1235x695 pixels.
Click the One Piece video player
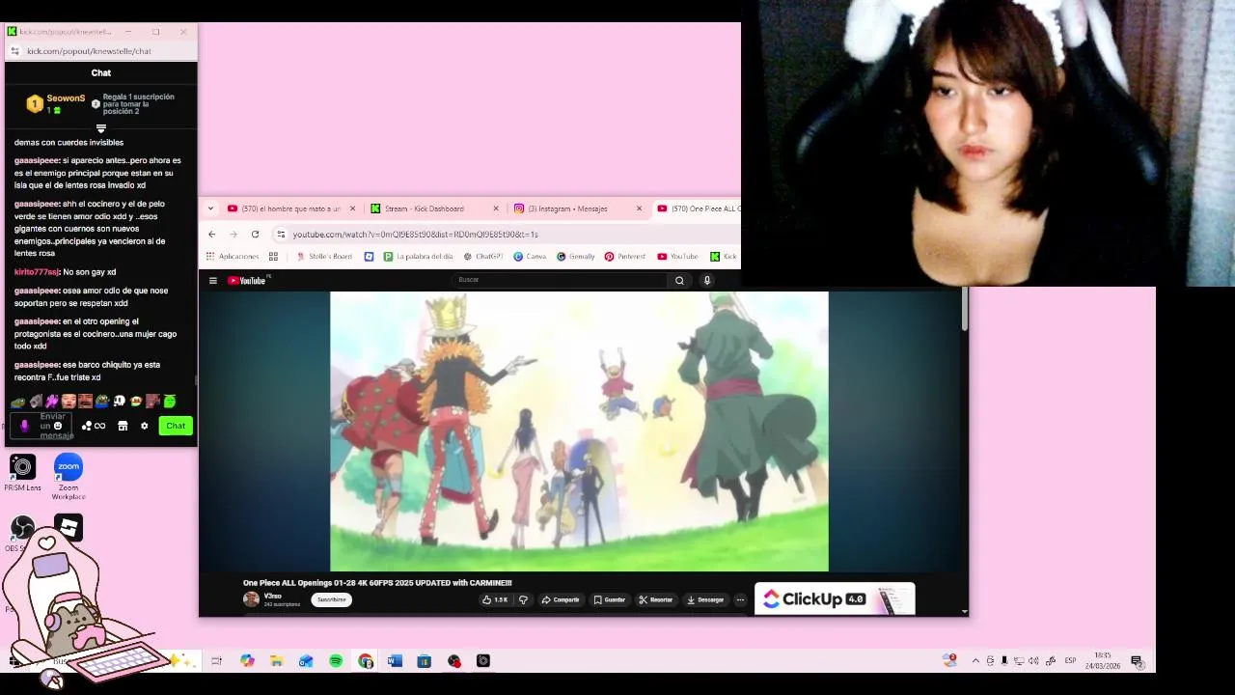tap(579, 431)
